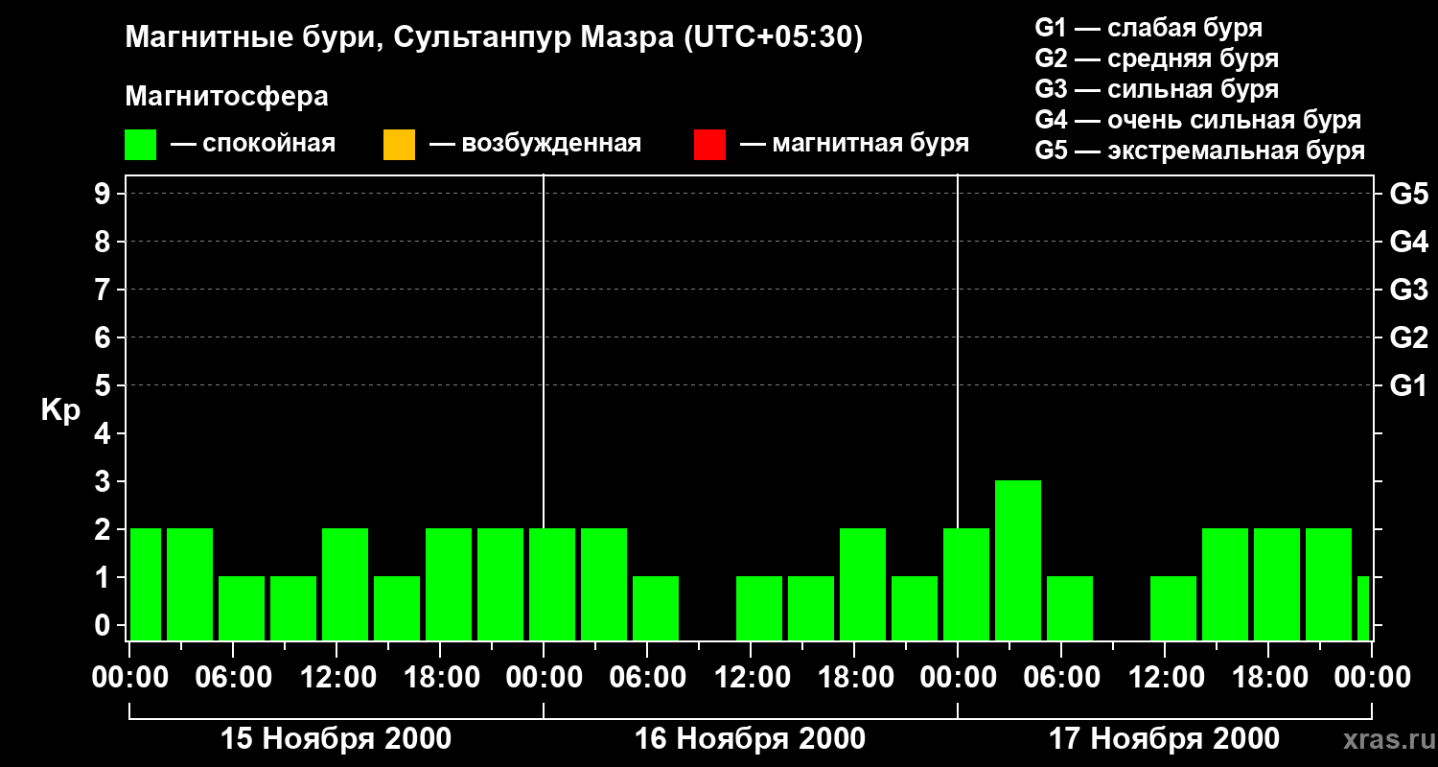This screenshot has height=767, width=1438.
Task: Click the right-axis G2 level label
Action: (1409, 337)
